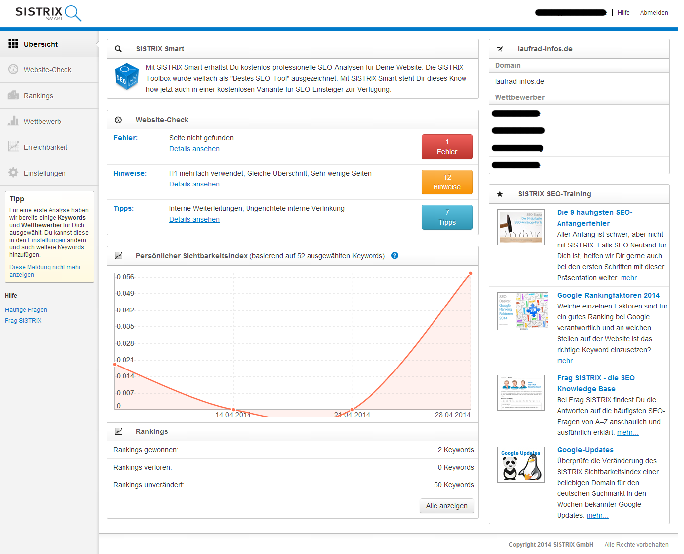Click the blue 7 Tipps button
684x554 pixels.
coord(447,217)
